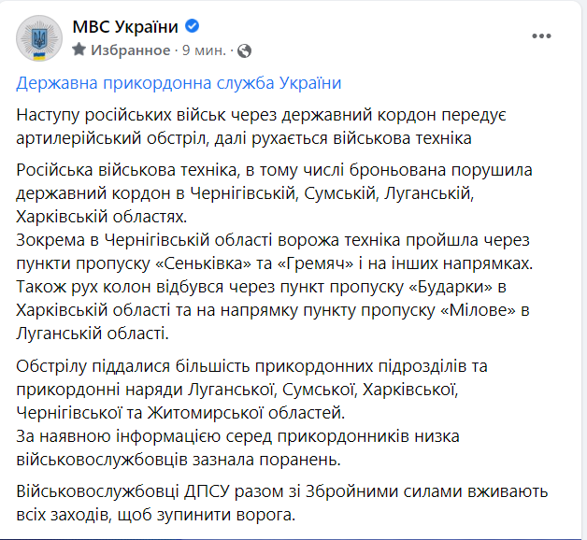
Task: Click the Избранное favorites label
Action: click(129, 50)
